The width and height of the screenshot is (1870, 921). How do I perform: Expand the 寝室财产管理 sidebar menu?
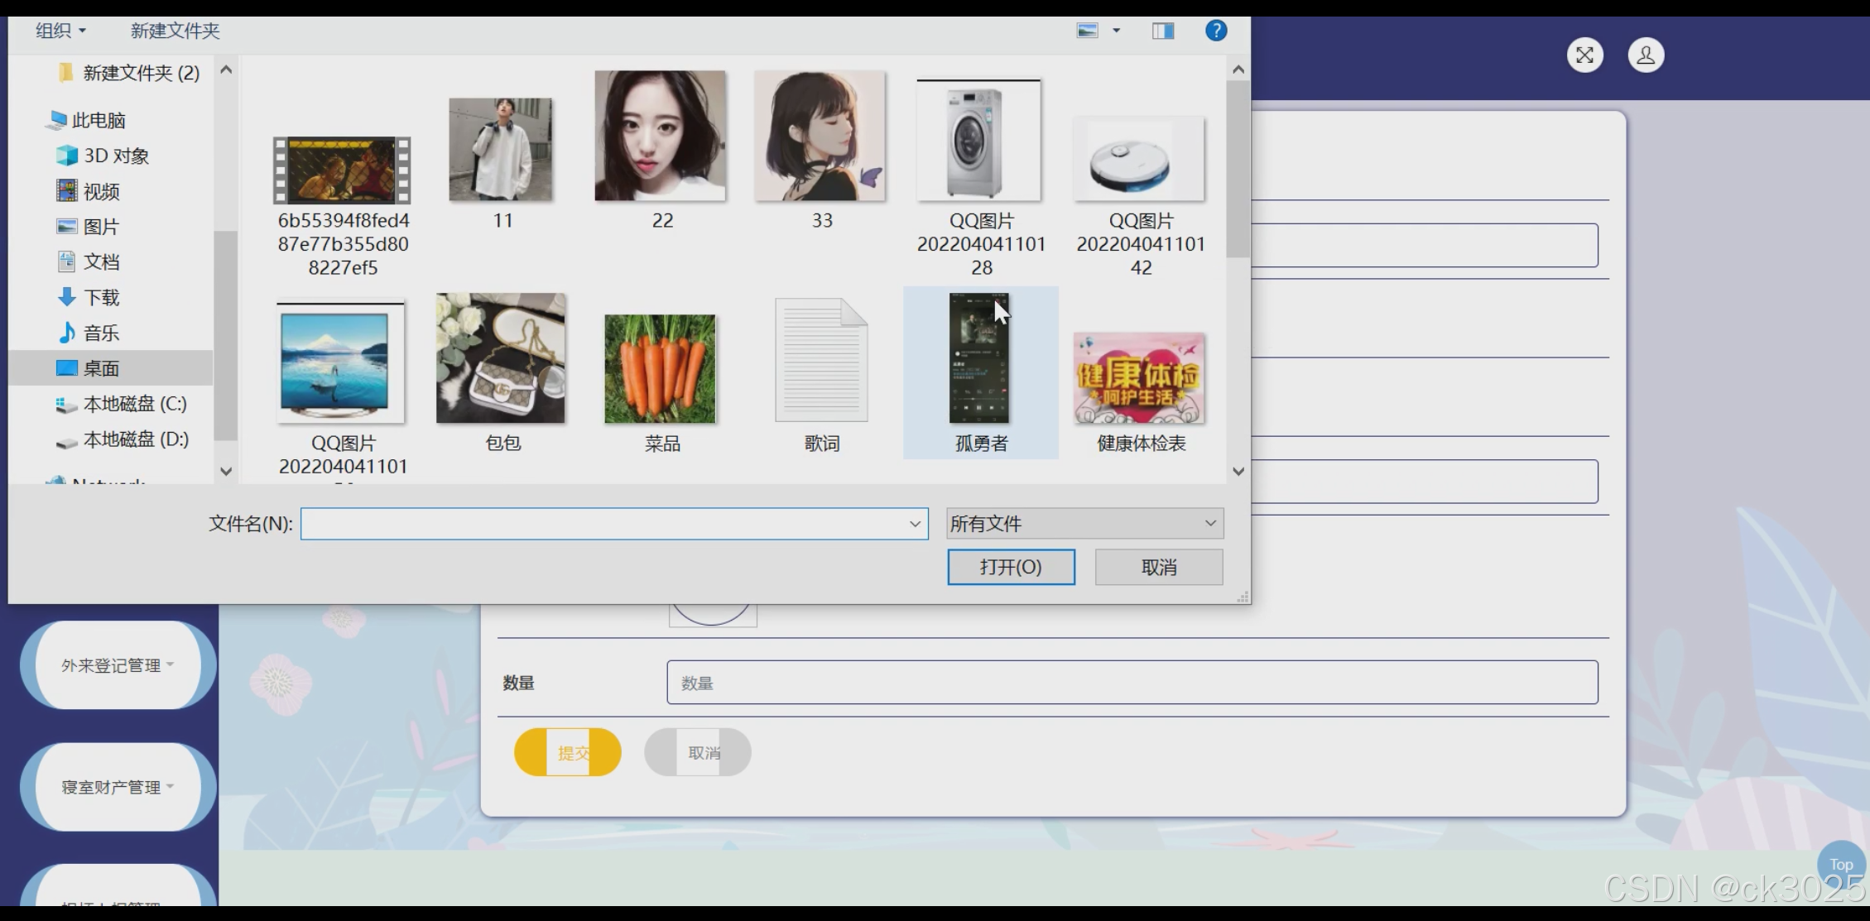point(117,787)
